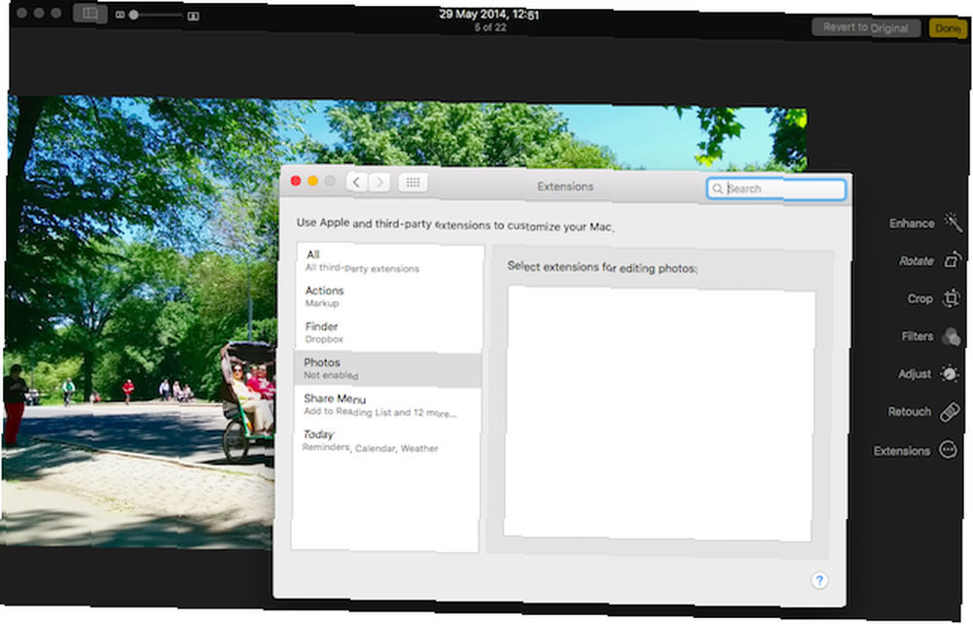Select the Retouch bandage icon
Image resolution: width=973 pixels, height=624 pixels.
click(950, 411)
